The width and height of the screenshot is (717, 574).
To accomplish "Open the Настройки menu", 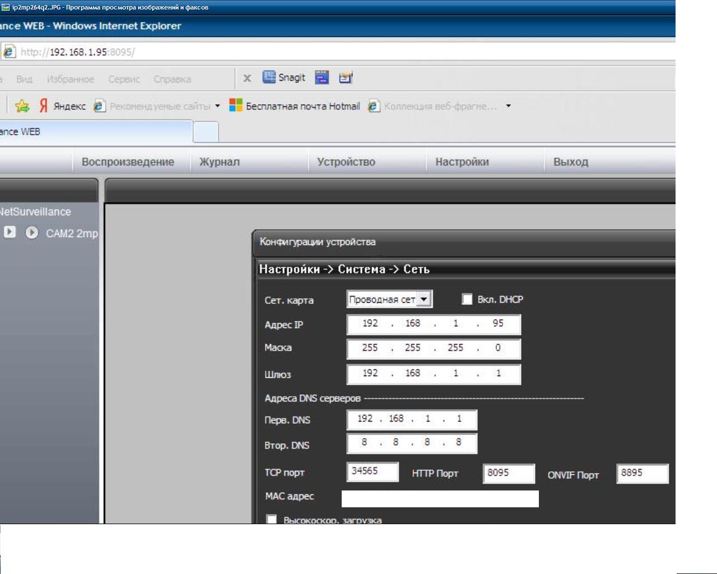I will pos(462,162).
